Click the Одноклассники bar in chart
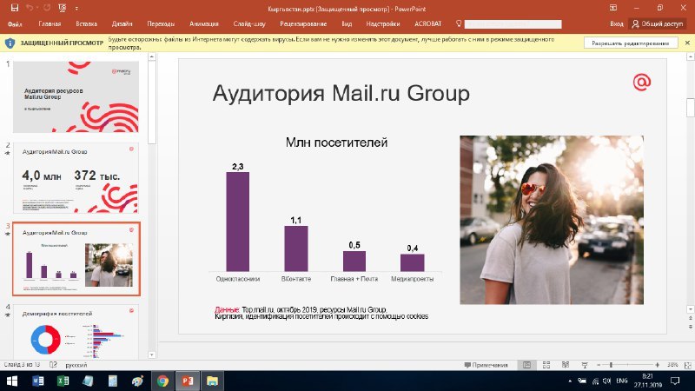The width and height of the screenshot is (695, 391). coord(237,222)
